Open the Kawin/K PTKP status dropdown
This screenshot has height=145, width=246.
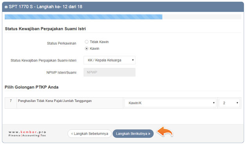(170, 103)
